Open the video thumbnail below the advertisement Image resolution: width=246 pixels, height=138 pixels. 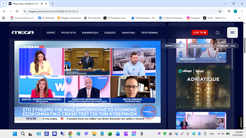pos(201,121)
